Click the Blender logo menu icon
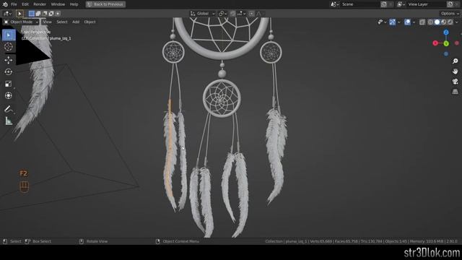The width and height of the screenshot is (462, 260). pos(5,4)
